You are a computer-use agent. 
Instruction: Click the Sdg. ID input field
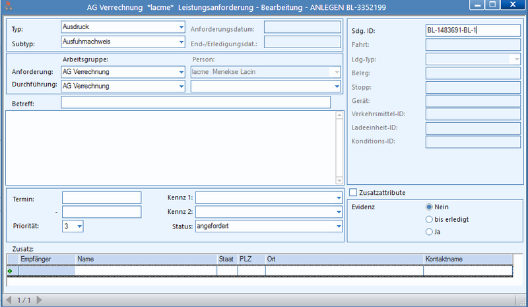click(473, 30)
